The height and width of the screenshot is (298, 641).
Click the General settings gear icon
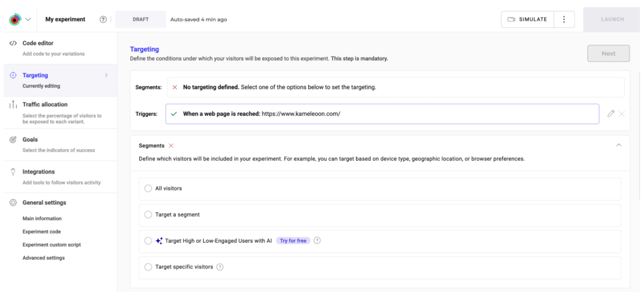13,202
